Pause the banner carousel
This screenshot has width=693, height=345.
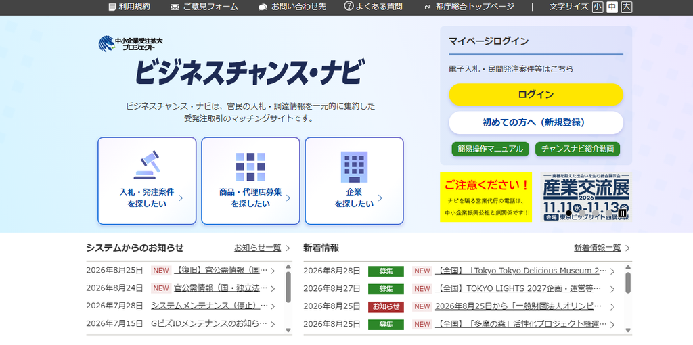pyautogui.click(x=623, y=213)
